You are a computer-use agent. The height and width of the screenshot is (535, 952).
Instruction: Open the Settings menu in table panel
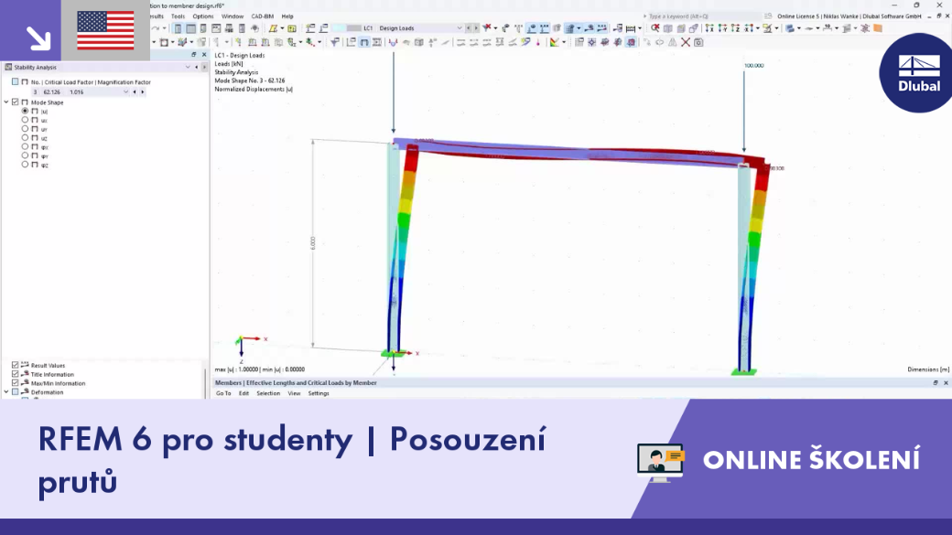tap(319, 393)
